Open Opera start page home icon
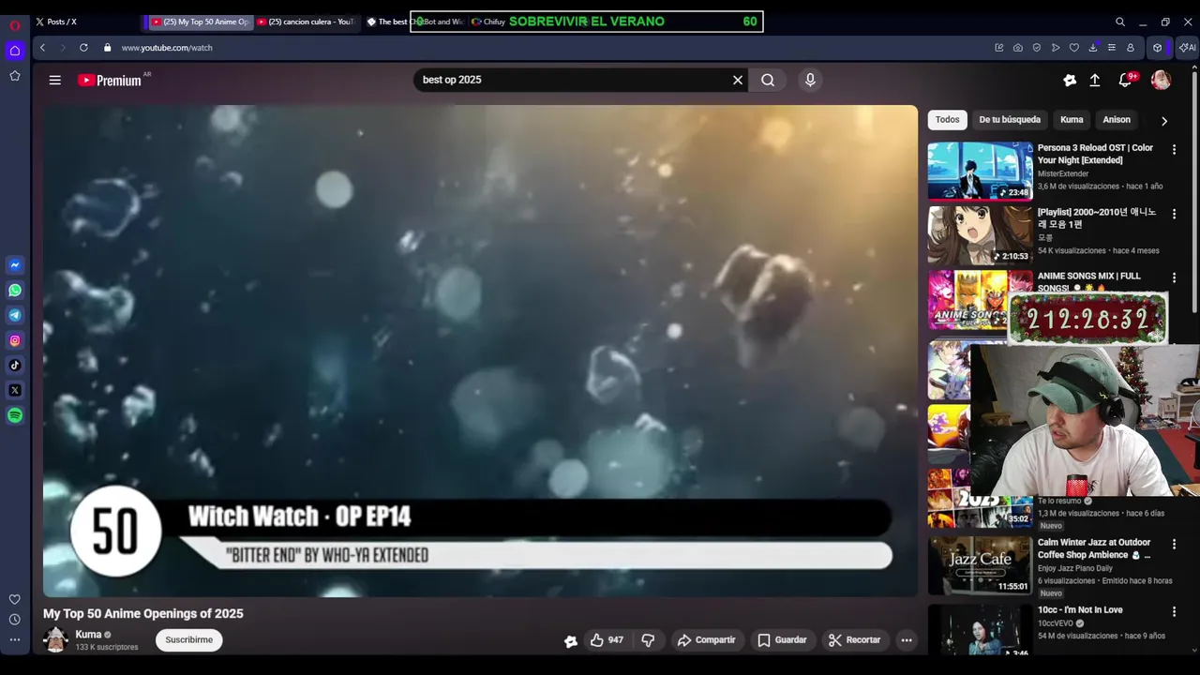 pos(15,51)
